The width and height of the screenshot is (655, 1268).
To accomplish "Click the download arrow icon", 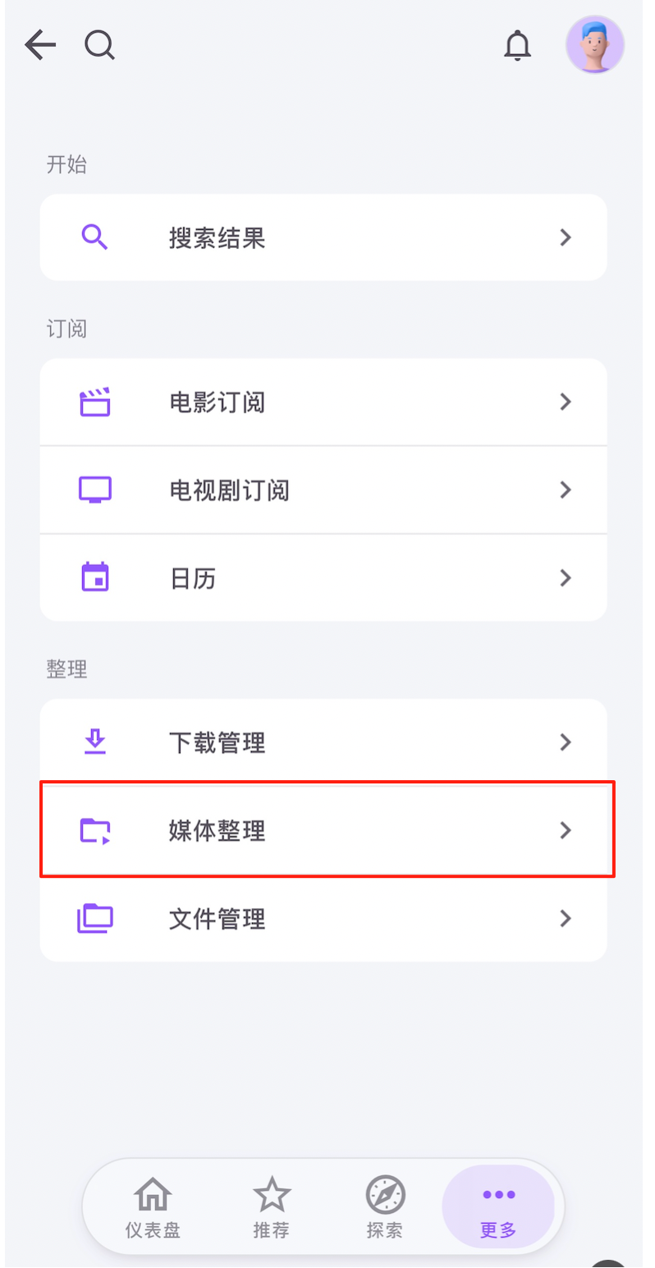I will tap(95, 742).
